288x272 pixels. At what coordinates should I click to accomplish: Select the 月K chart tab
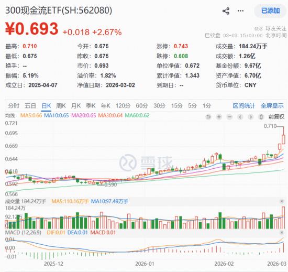(x=76, y=106)
